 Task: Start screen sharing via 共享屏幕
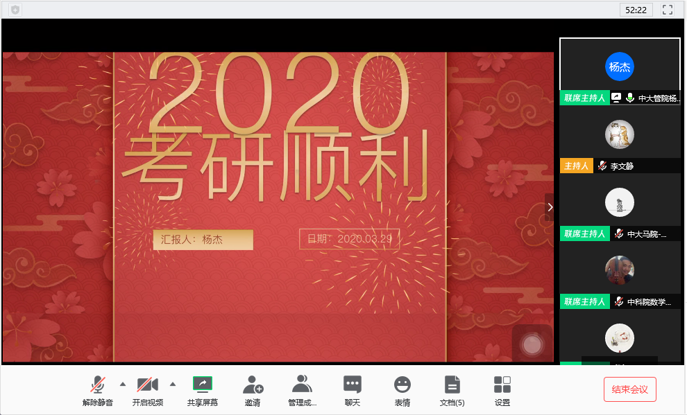(202, 389)
